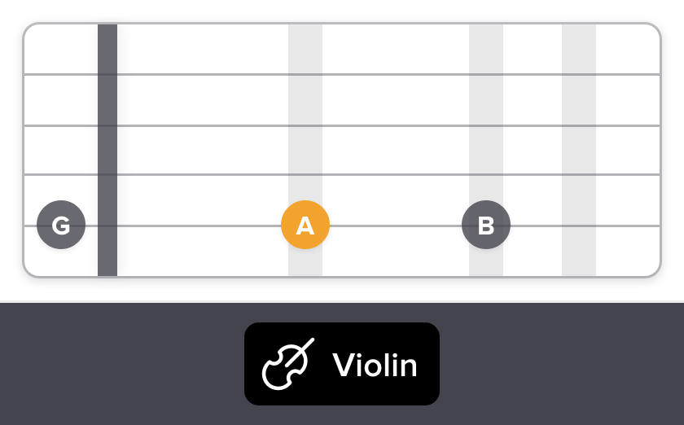
Task: Select the gray B note marker
Action: point(486,225)
